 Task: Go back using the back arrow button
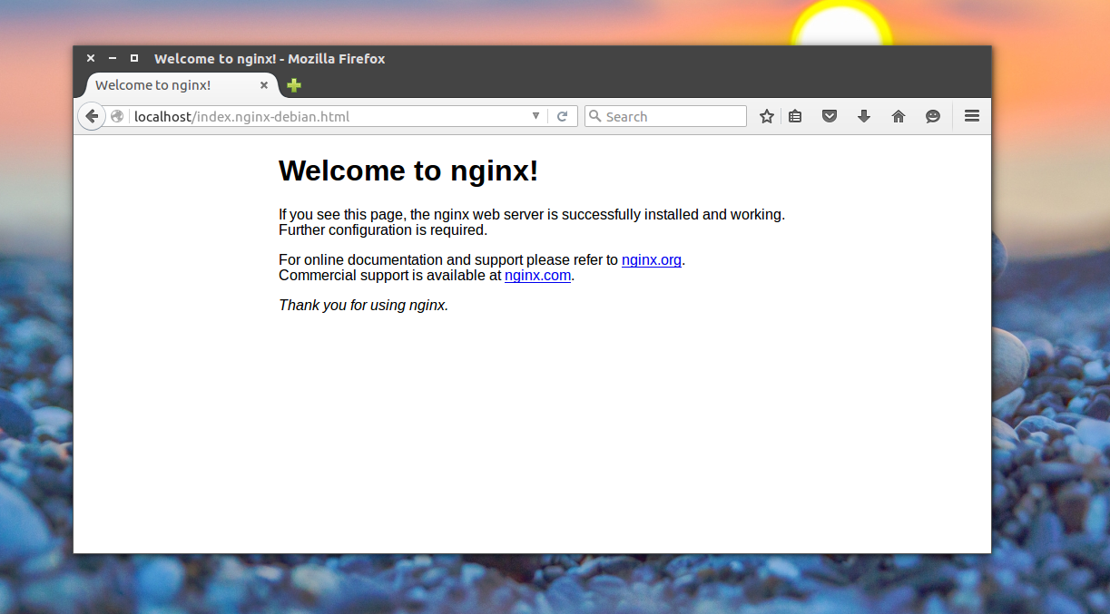click(x=92, y=116)
